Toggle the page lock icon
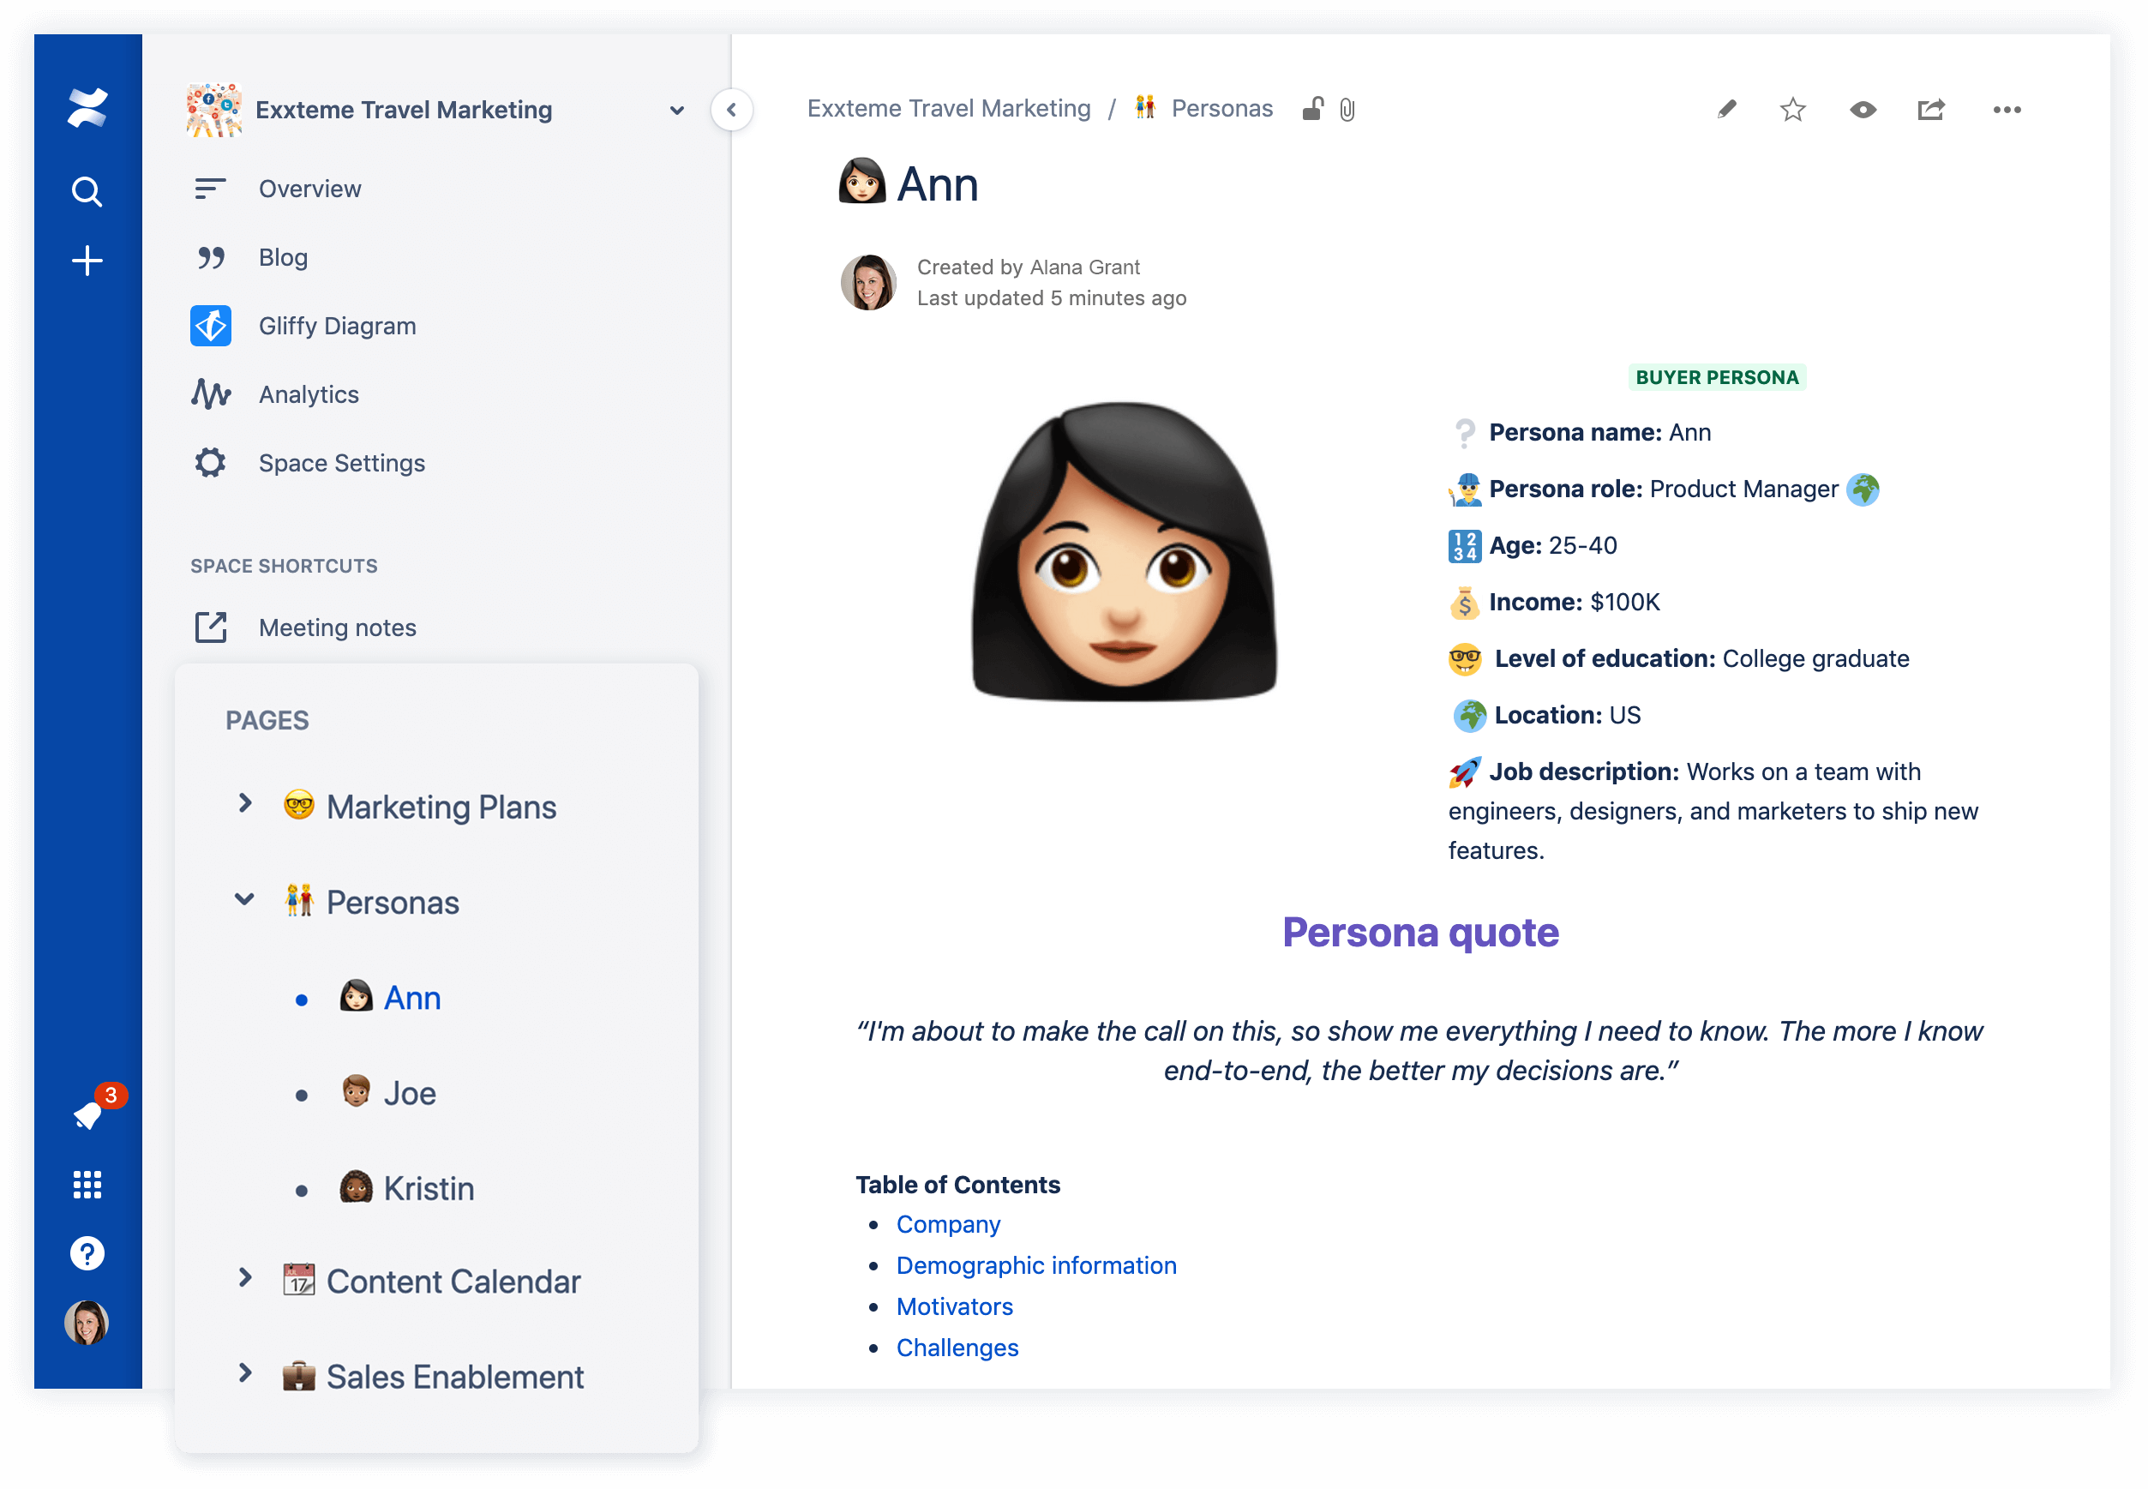The height and width of the screenshot is (1489, 2148). pos(1305,110)
